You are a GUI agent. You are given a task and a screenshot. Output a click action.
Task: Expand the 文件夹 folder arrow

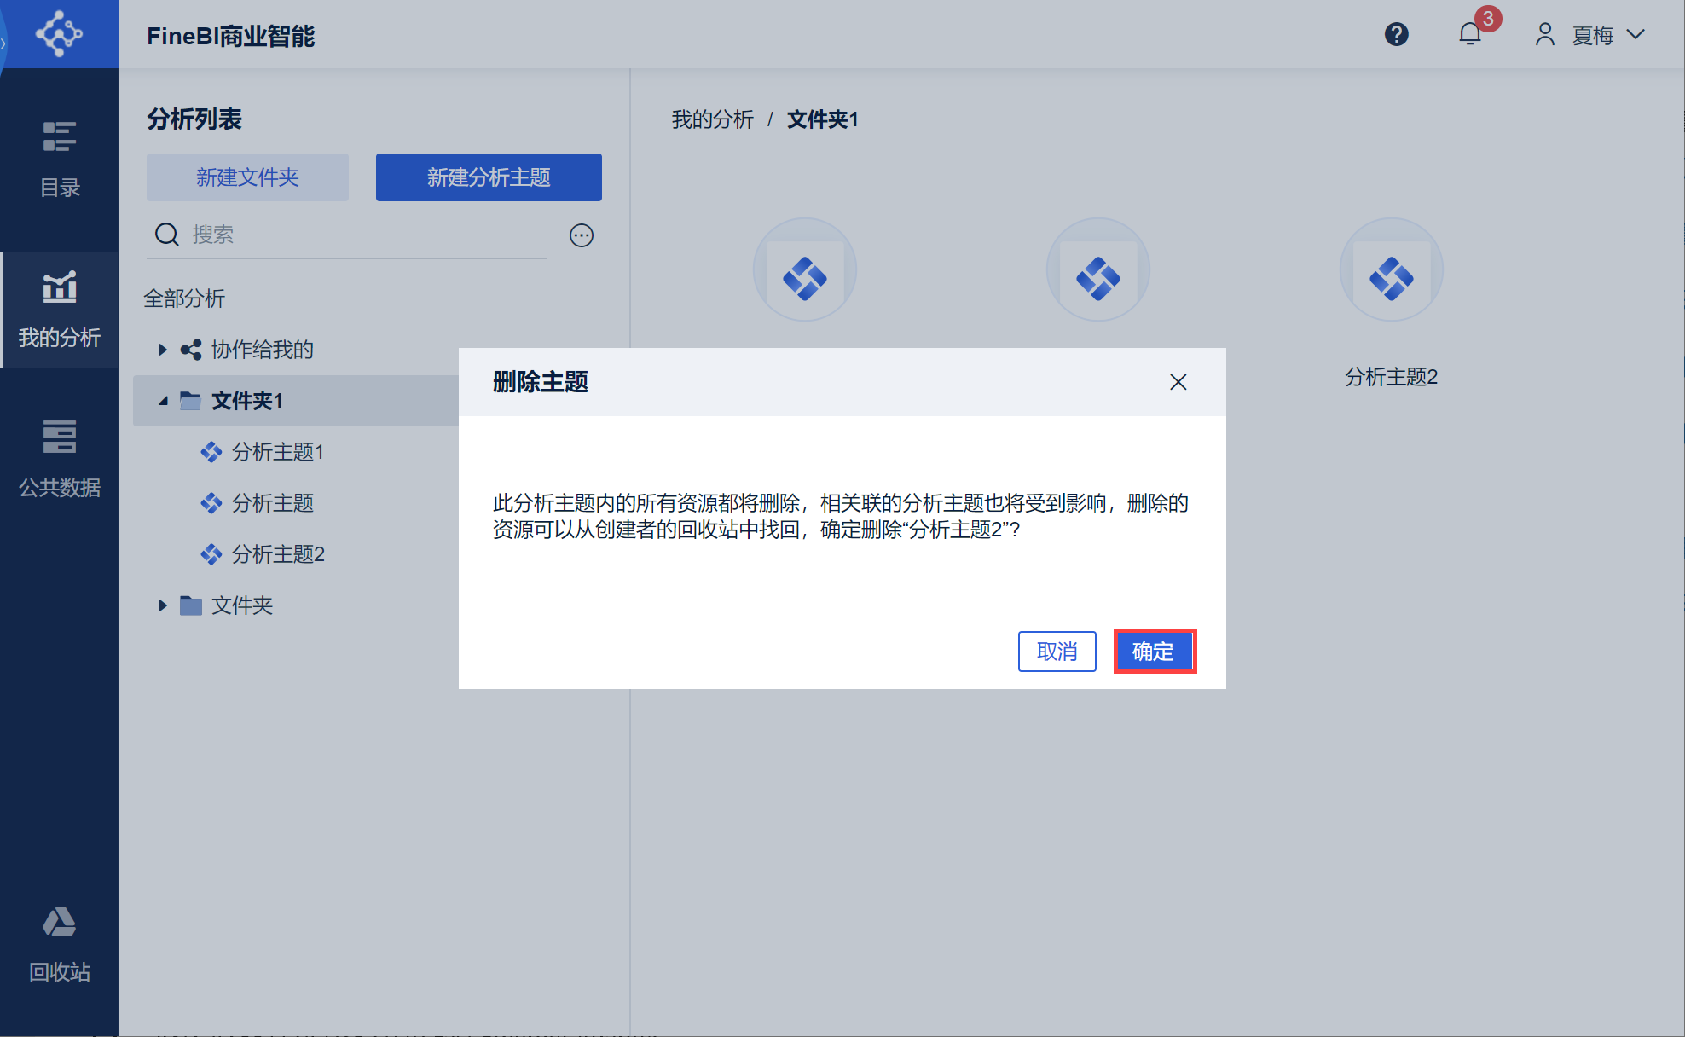[162, 605]
